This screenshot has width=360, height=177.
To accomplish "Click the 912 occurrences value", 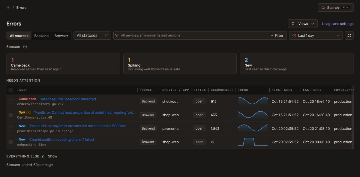I will (x=214, y=101).
